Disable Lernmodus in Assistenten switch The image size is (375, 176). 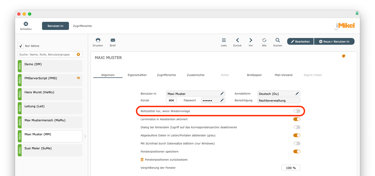point(297,119)
